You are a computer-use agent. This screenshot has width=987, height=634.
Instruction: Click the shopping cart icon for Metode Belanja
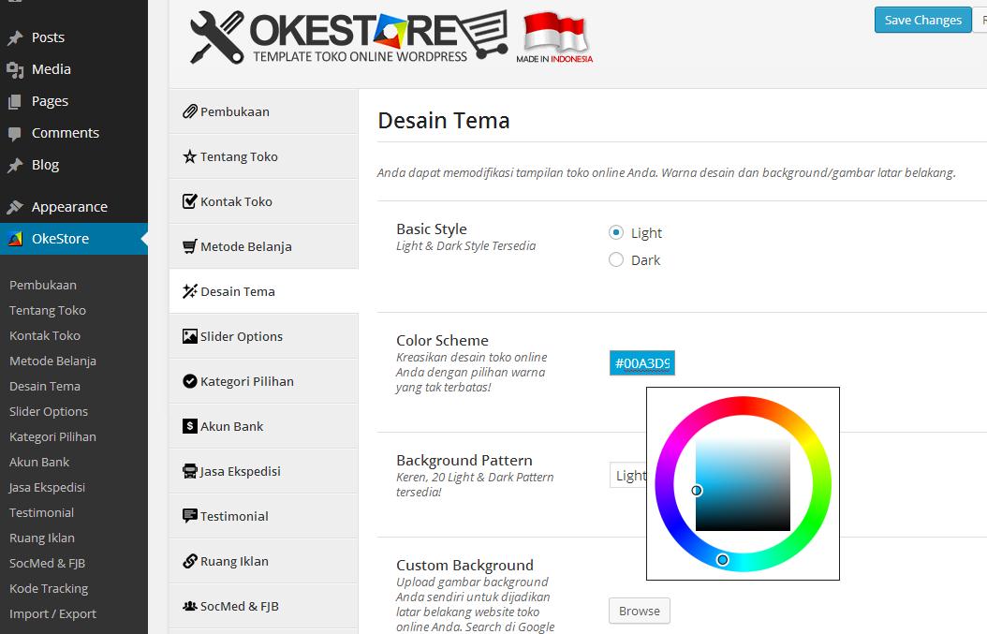[x=190, y=246]
